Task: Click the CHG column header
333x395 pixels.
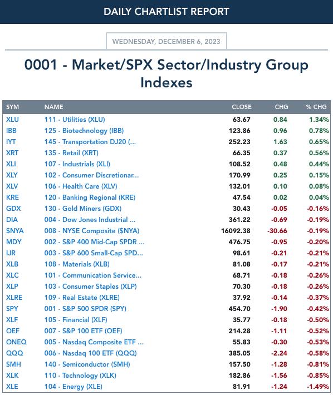Action: tap(281, 107)
